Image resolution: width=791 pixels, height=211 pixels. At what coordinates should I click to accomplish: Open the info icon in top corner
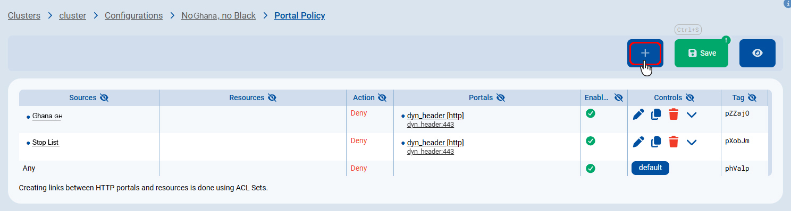click(787, 3)
